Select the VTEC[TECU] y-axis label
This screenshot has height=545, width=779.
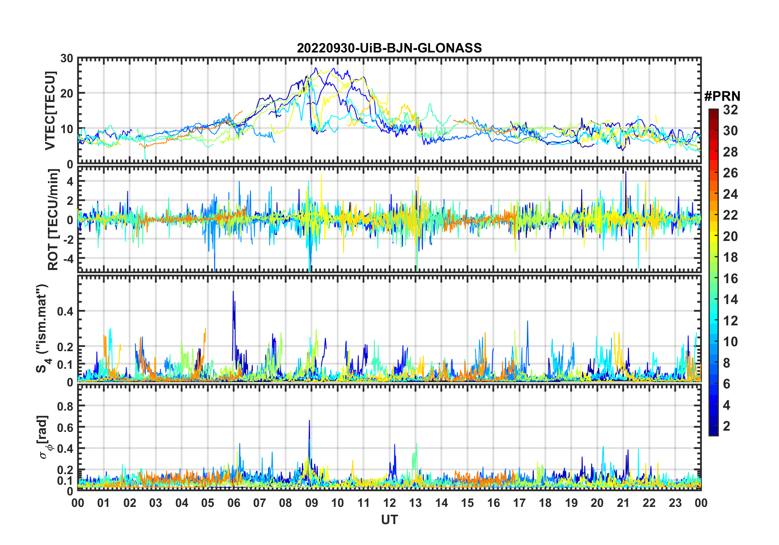point(50,111)
